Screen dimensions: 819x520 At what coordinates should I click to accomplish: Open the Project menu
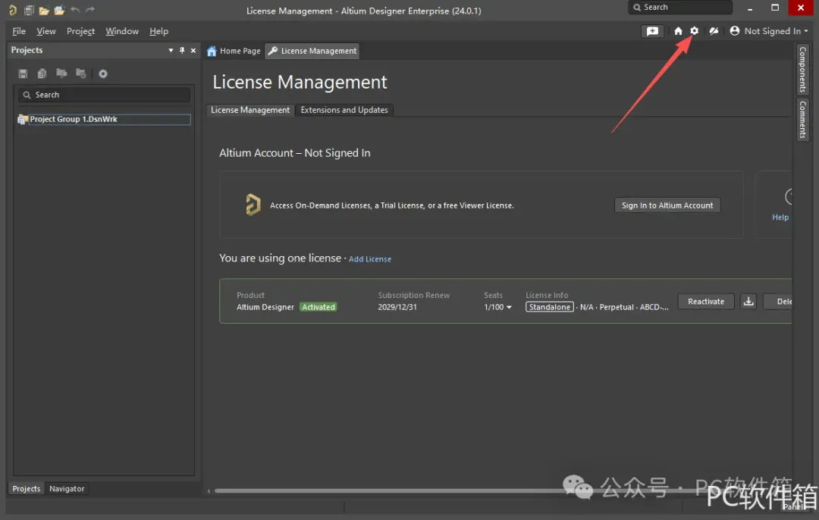click(80, 31)
